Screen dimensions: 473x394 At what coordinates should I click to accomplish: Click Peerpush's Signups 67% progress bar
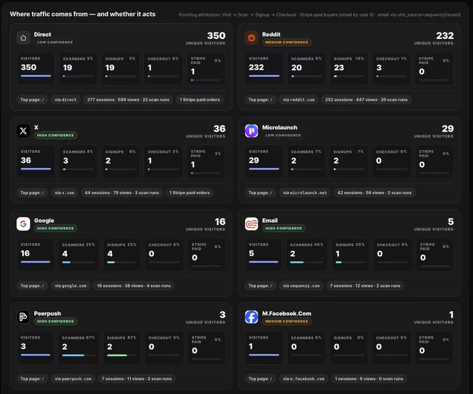pos(122,355)
